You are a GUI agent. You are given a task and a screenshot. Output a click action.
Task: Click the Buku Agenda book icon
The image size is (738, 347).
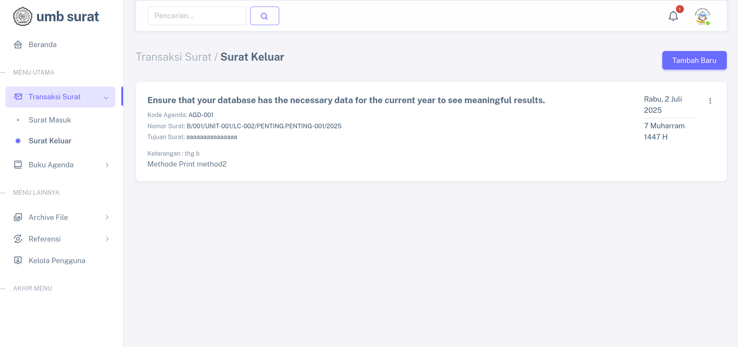point(18,165)
